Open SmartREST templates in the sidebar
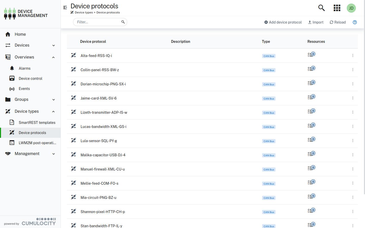This screenshot has width=365, height=228. pos(37,122)
